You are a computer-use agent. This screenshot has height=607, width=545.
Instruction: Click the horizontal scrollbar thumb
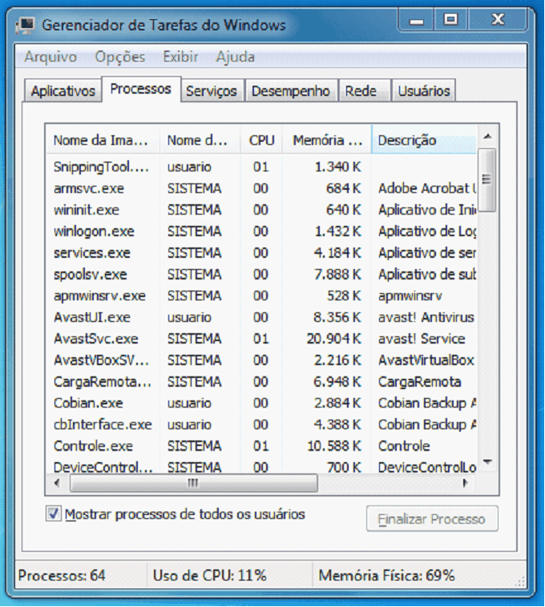point(192,484)
